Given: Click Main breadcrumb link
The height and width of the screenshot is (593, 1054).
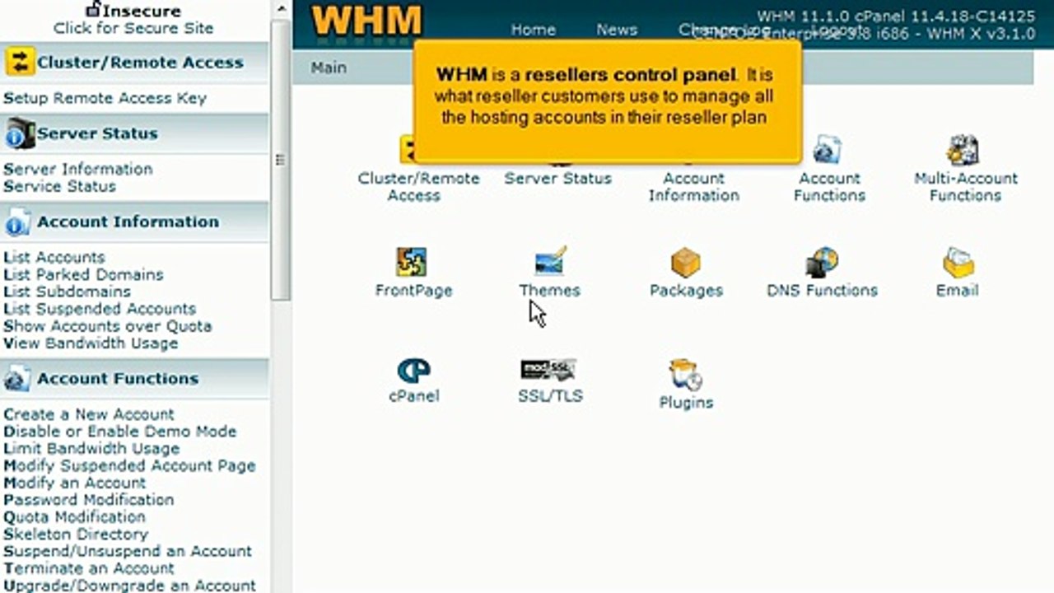Looking at the screenshot, I should click(329, 68).
